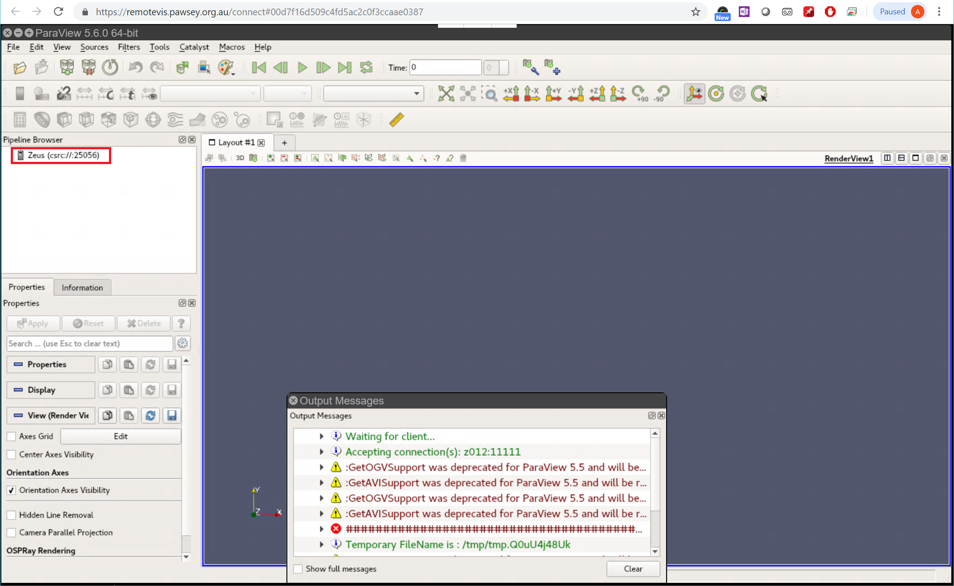Collapse the View (Render View) section
The image size is (954, 586).
coord(51,416)
